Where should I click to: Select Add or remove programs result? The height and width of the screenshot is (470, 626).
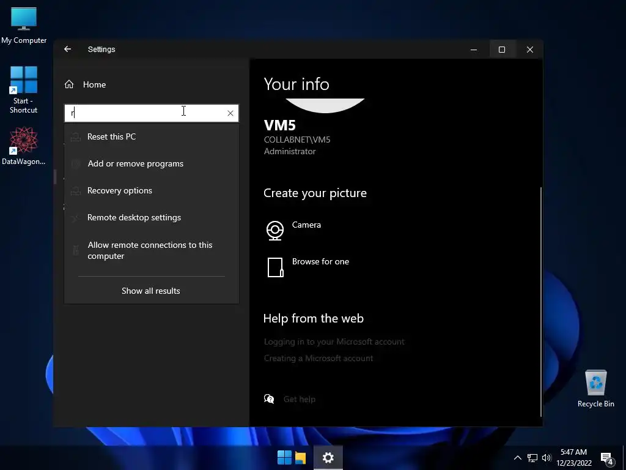click(152, 163)
